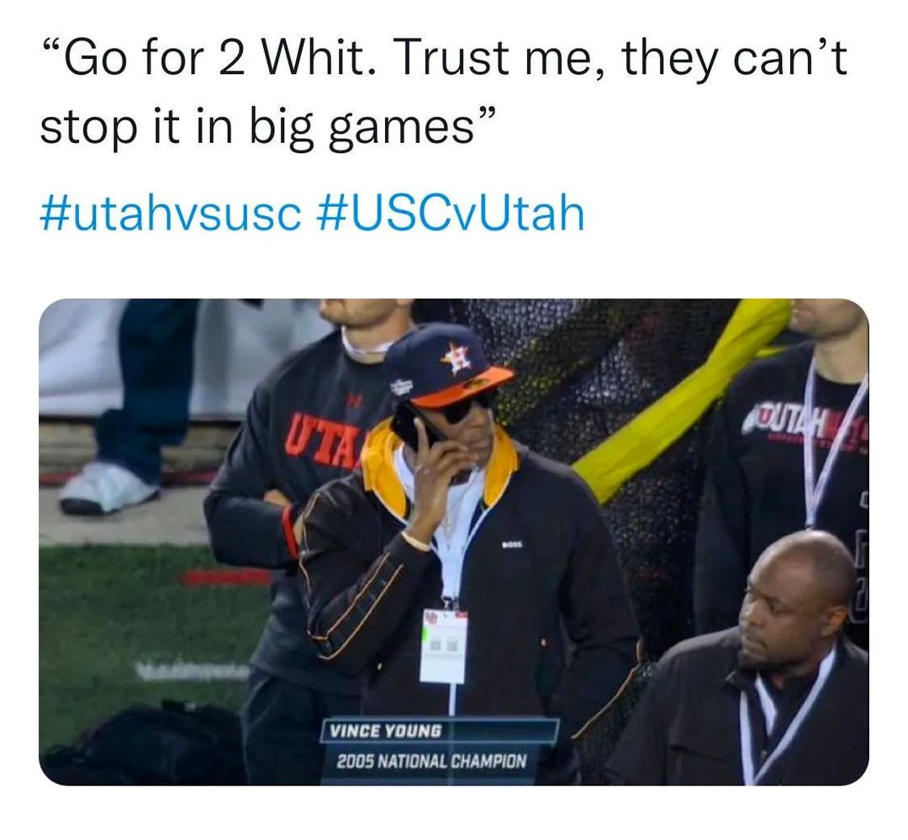The width and height of the screenshot is (908, 840).
Task: Click the VINCE YOUNG name caption
Action: [386, 731]
